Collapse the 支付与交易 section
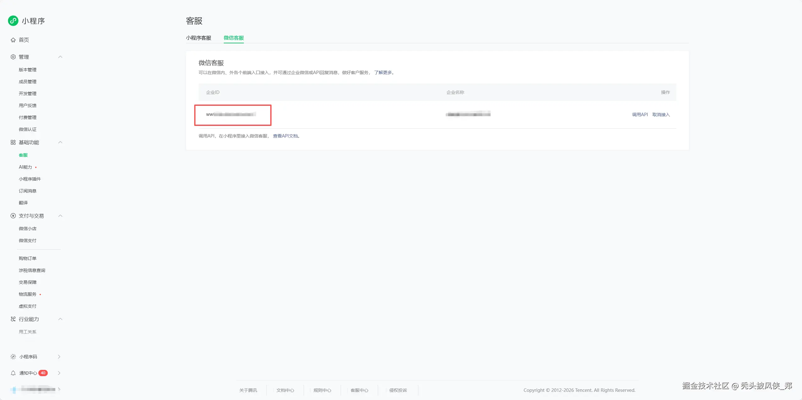 [60, 216]
